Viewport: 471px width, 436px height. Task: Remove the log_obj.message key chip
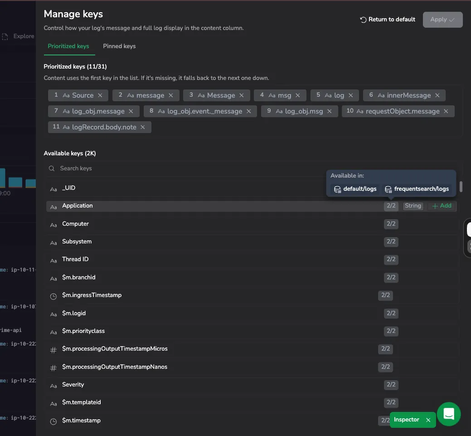(x=131, y=111)
